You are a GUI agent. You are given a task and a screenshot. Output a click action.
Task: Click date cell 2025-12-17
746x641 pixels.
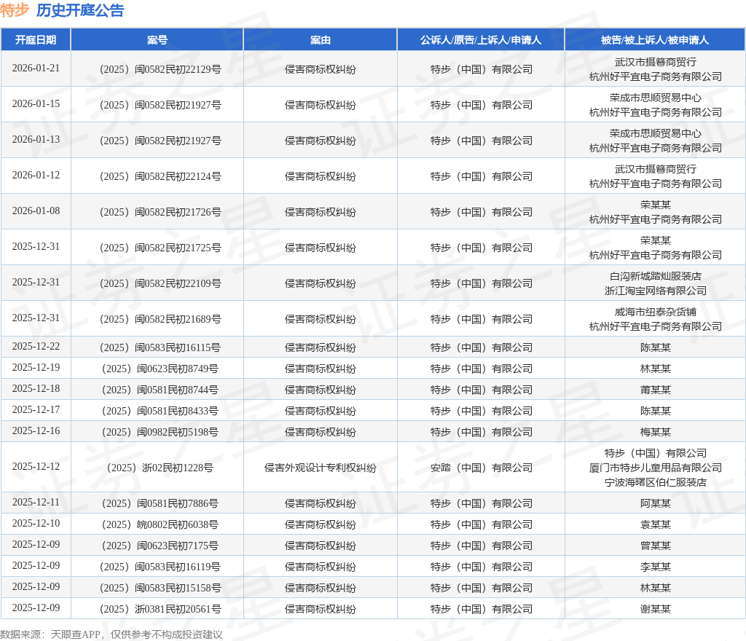click(x=36, y=409)
